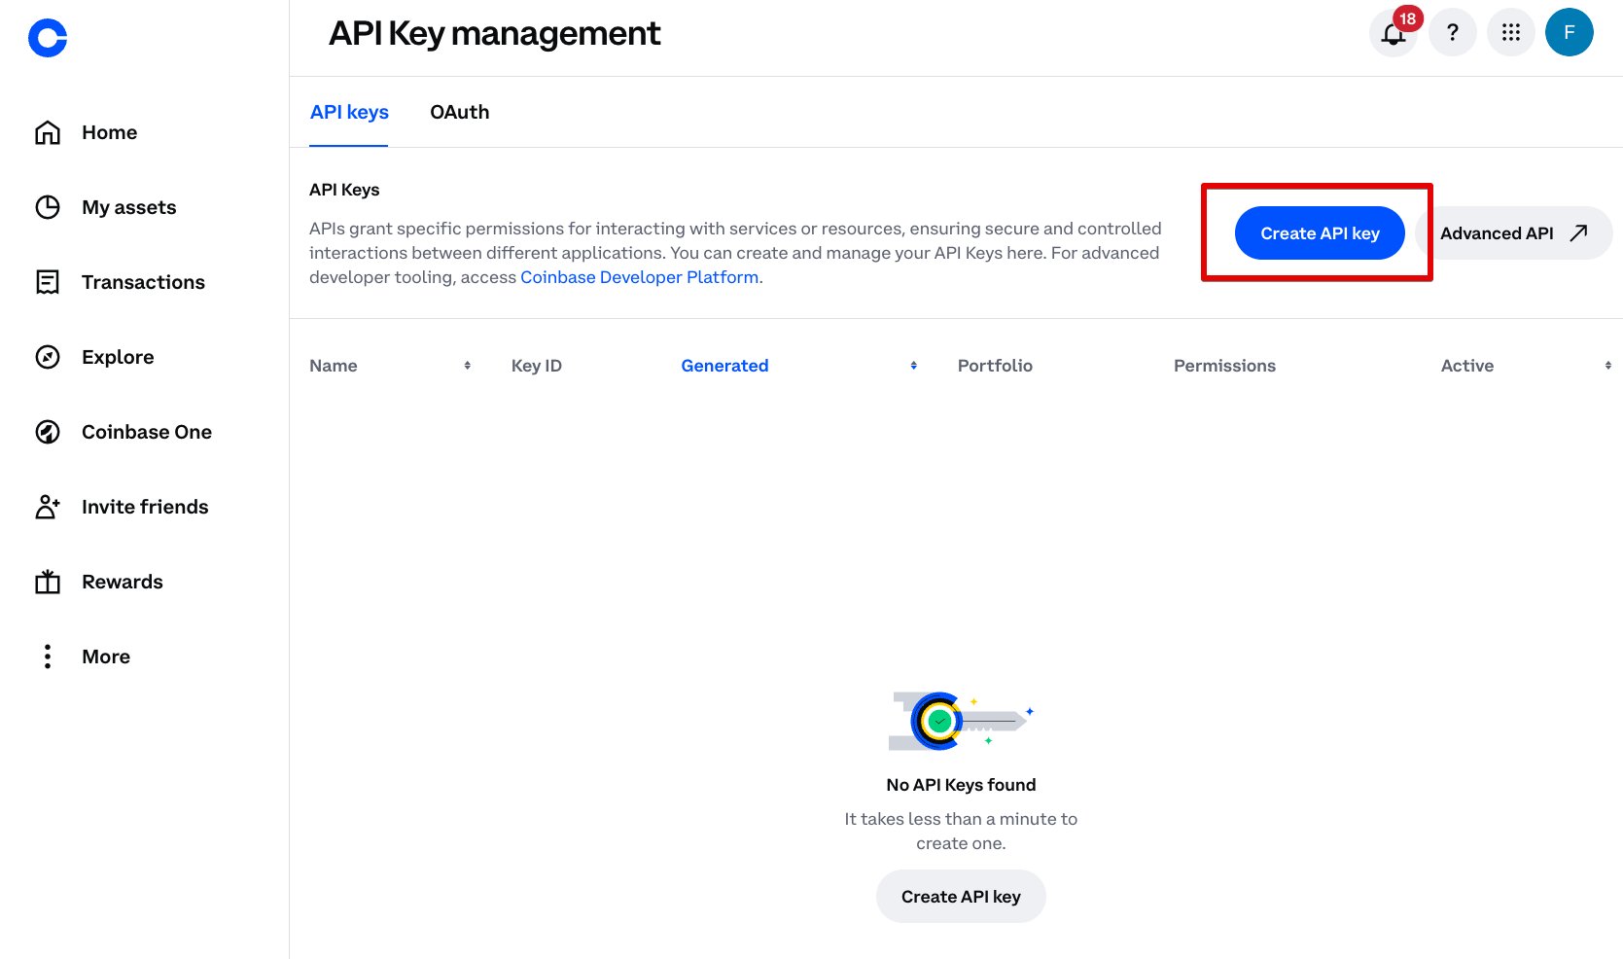
Task: Open Rewards from sidebar
Action: 122,582
